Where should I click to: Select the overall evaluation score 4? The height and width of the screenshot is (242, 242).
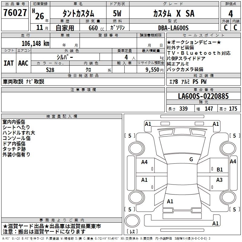(231, 14)
